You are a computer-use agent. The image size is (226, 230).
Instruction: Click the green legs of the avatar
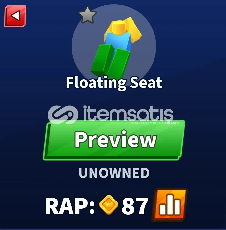[111, 61]
